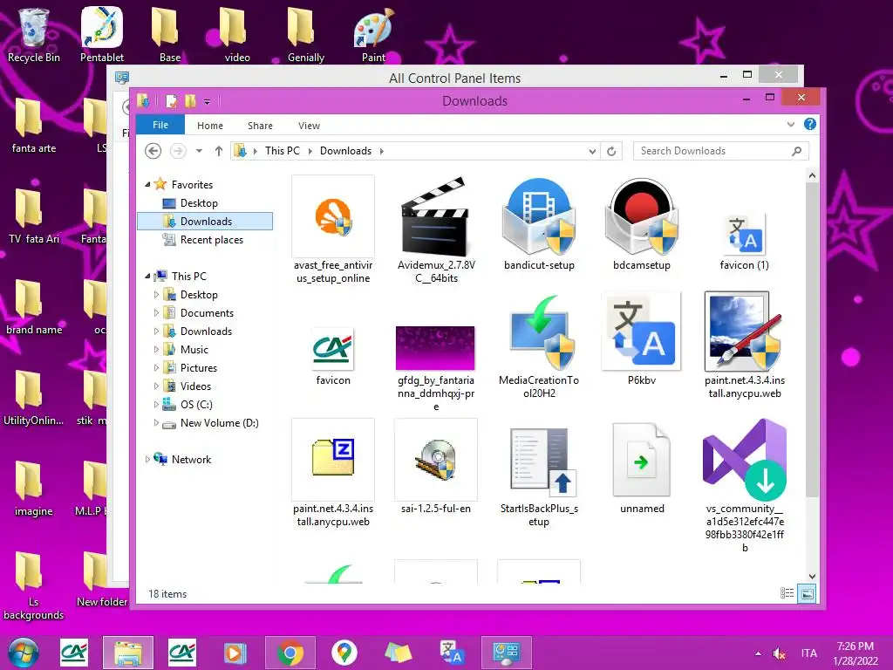
Task: Select Recent places in Favorites
Action: (x=211, y=240)
